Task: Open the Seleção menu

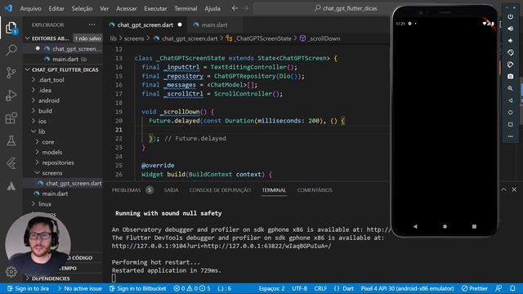Action: click(x=82, y=9)
